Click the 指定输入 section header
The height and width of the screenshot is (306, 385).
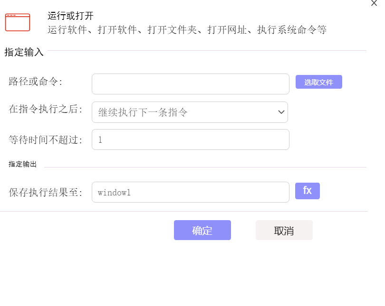pos(24,52)
